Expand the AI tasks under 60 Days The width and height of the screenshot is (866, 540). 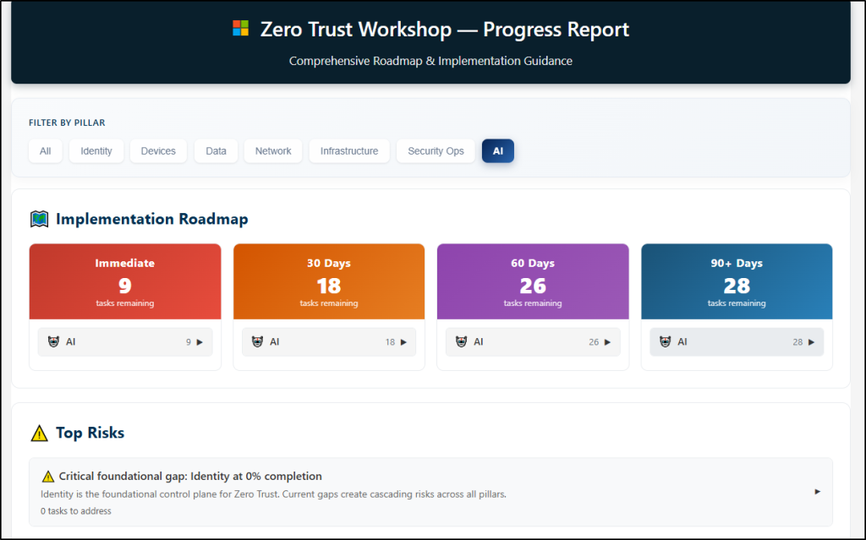pyautogui.click(x=533, y=341)
